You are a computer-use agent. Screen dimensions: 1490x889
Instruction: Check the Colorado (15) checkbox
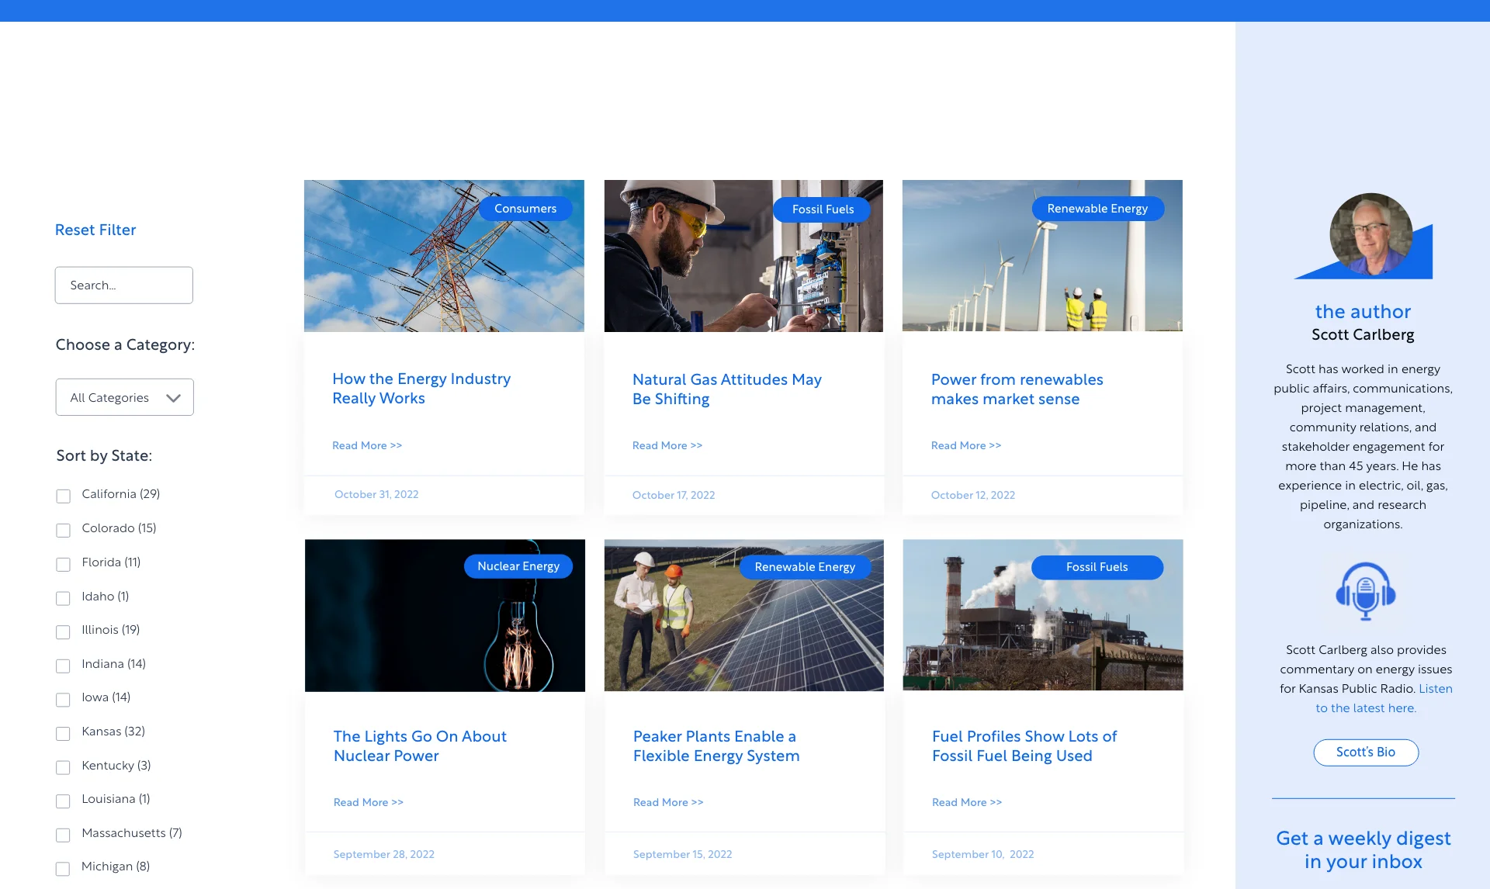(x=64, y=530)
